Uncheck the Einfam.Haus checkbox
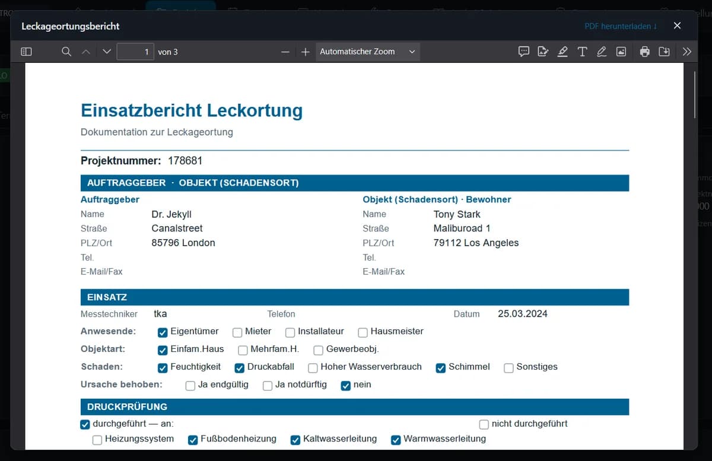This screenshot has width=712, height=461. pos(163,350)
